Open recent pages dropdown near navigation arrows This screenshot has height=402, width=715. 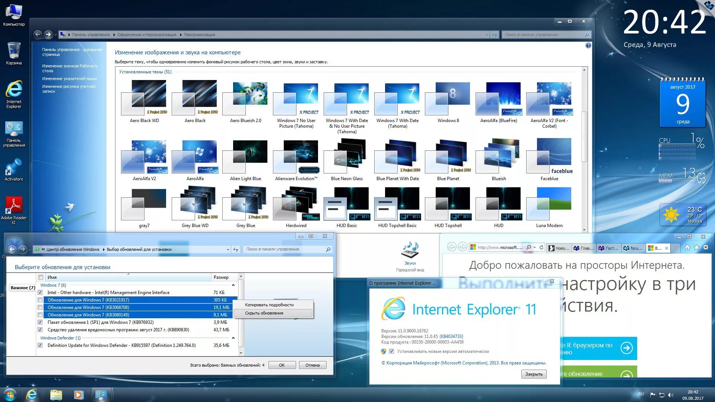pos(55,35)
